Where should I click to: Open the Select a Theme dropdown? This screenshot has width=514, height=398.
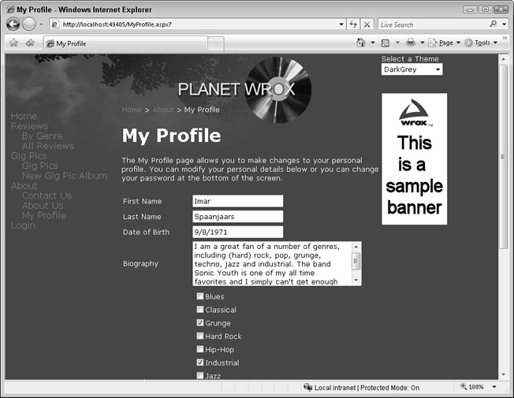click(x=412, y=69)
